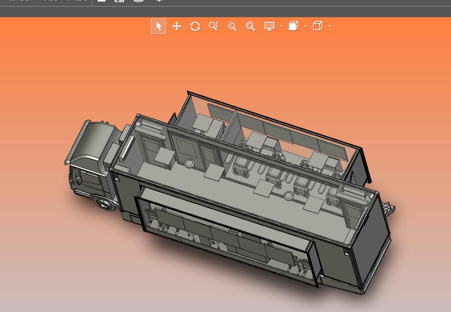Image resolution: width=451 pixels, height=312 pixels.
Task: Click the view orientation cube icon
Action: click(x=318, y=26)
